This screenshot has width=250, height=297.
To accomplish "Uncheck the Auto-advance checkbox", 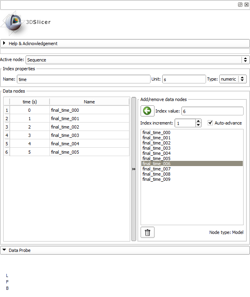I will [210, 123].
